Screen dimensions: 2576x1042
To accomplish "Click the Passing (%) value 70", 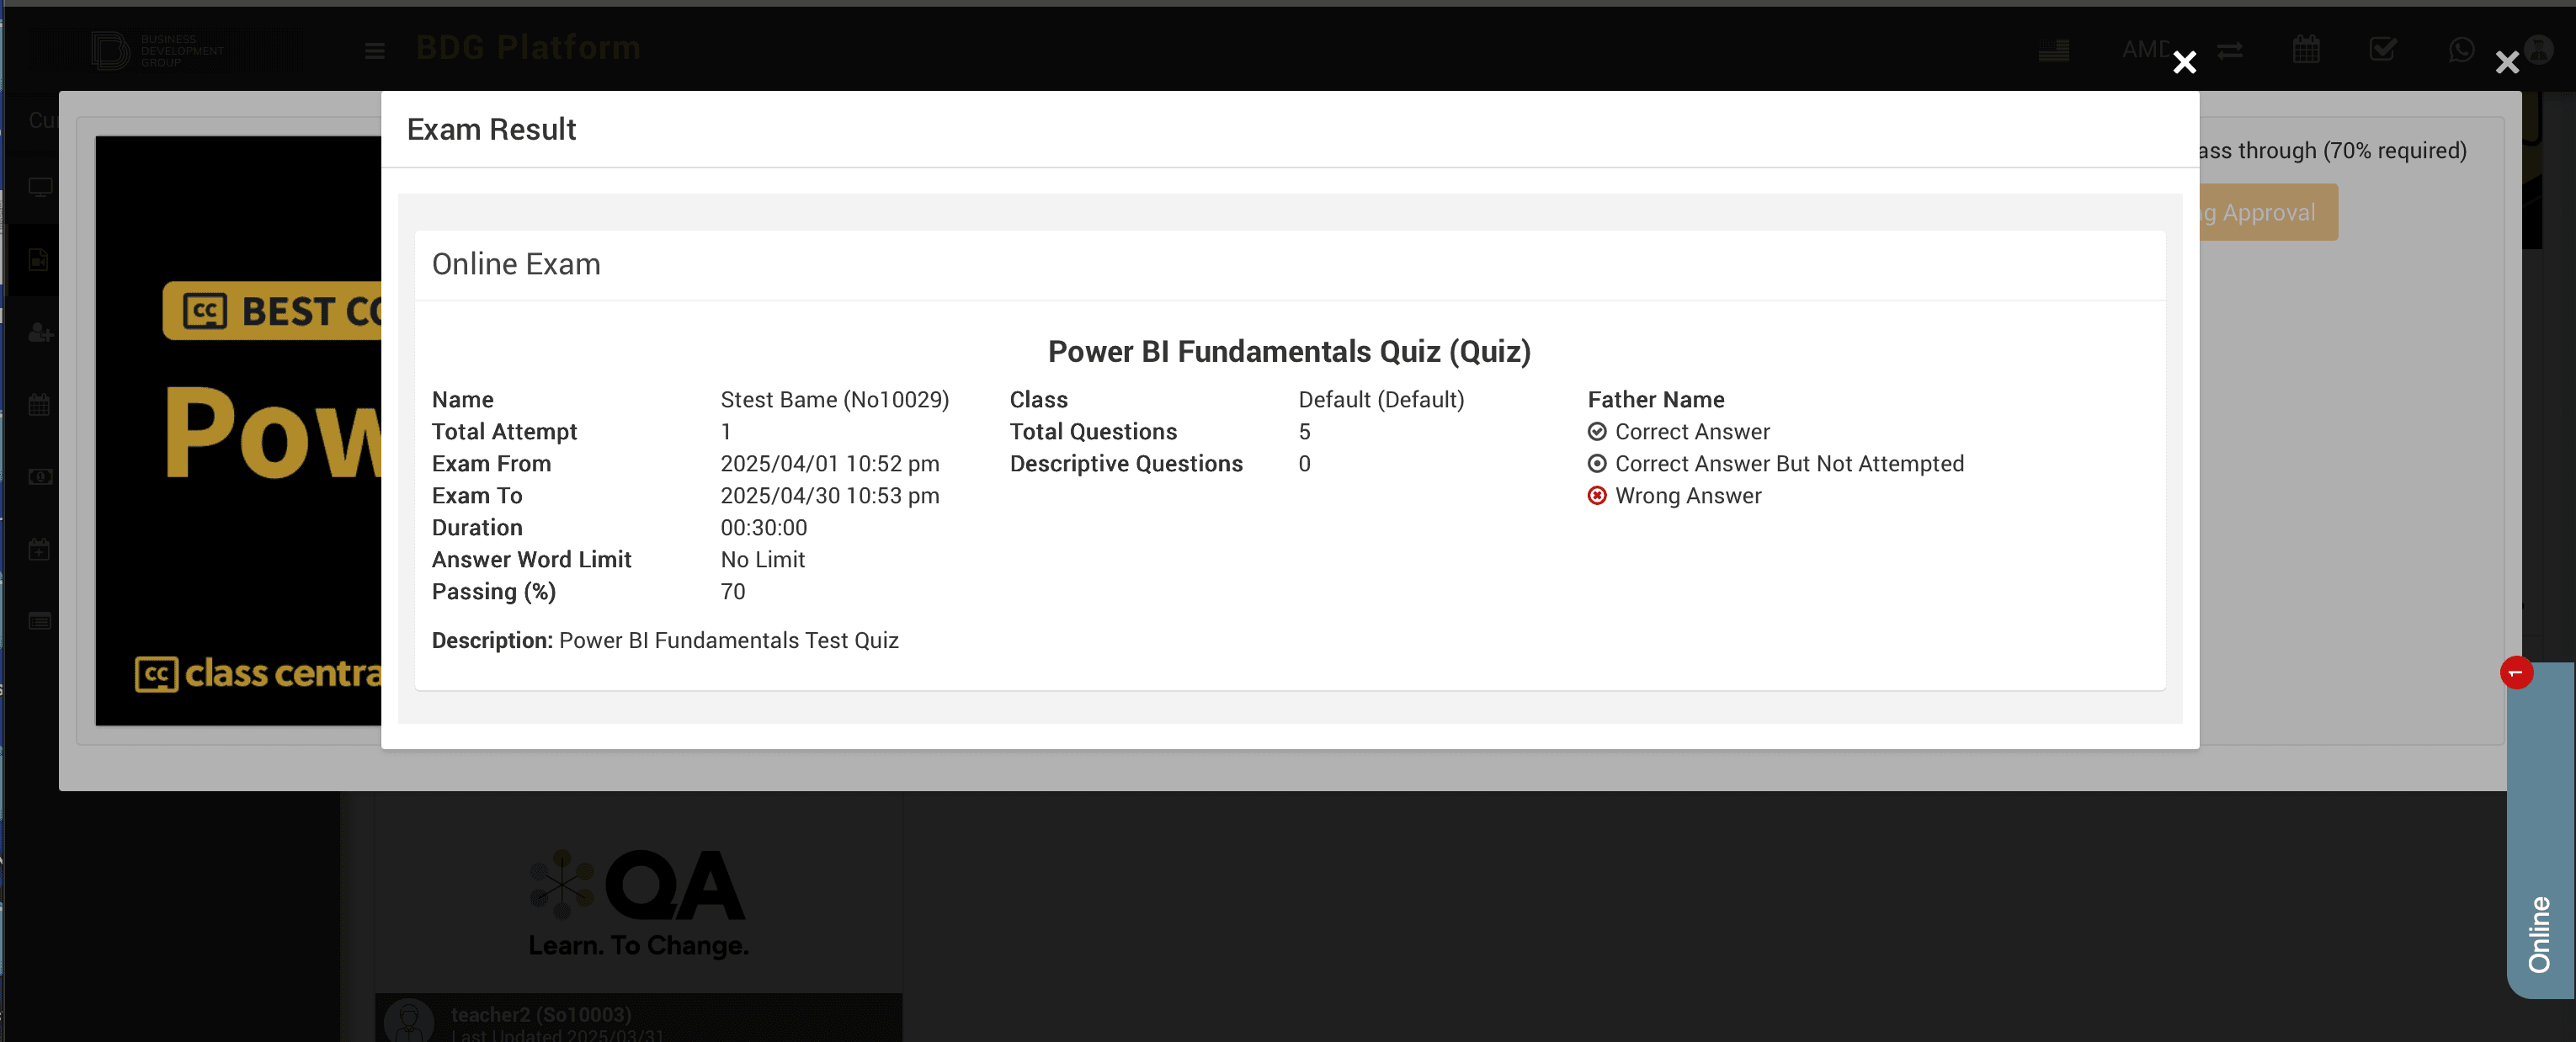I will [733, 592].
